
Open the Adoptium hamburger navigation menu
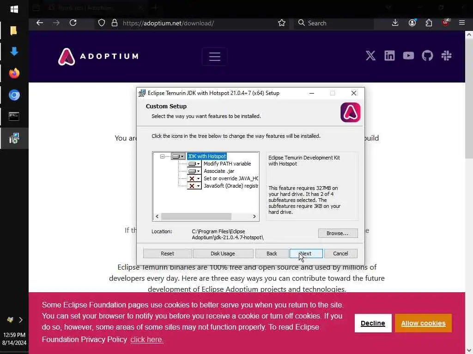click(214, 57)
